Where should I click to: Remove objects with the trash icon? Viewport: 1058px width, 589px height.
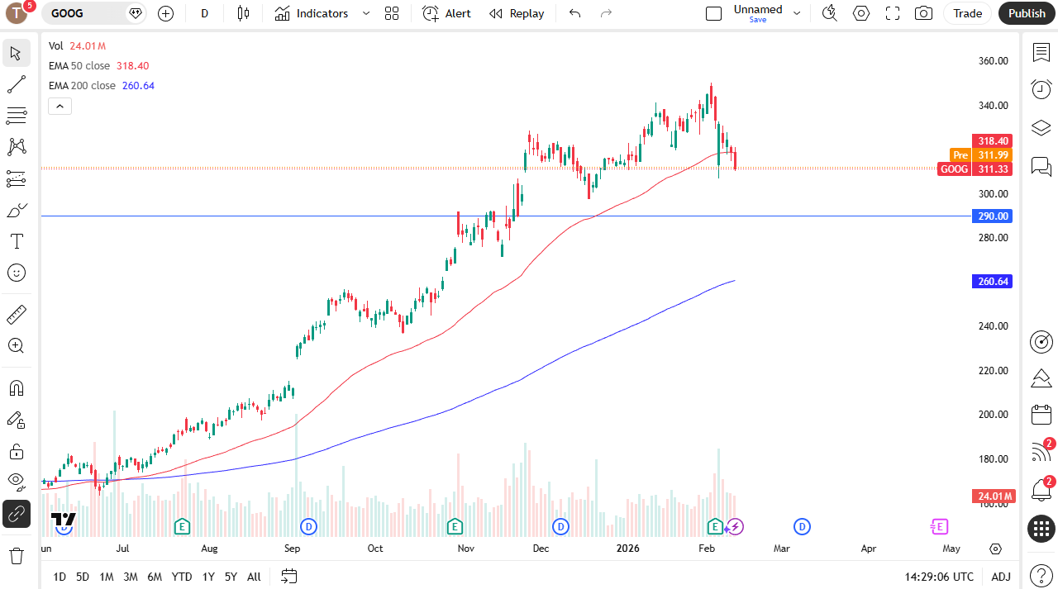click(16, 556)
